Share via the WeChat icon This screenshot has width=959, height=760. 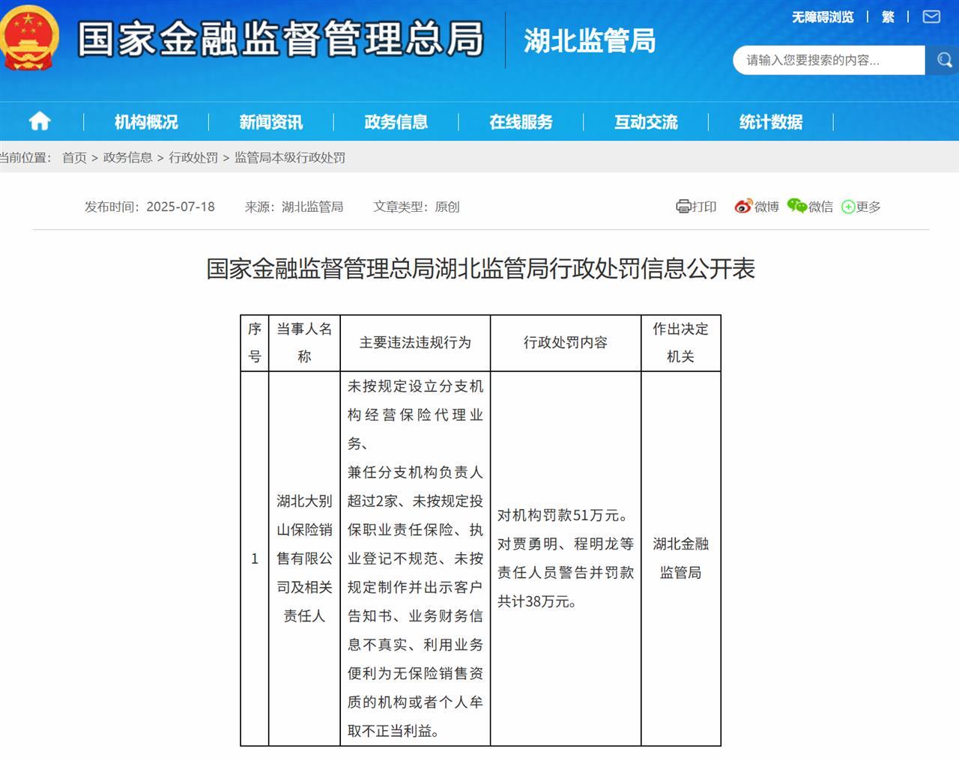click(x=796, y=206)
